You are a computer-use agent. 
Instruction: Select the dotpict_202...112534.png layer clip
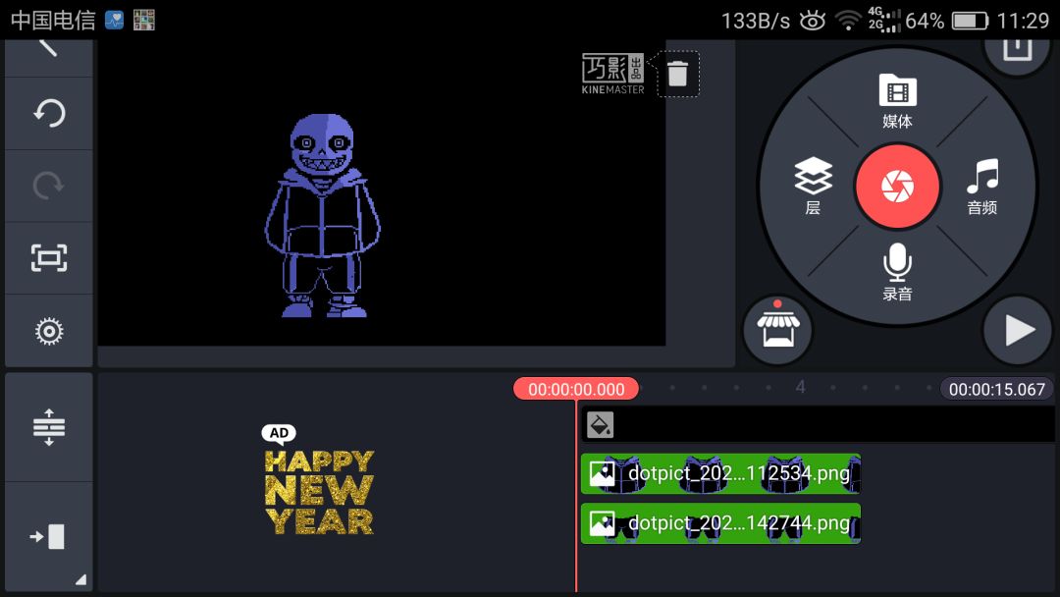tap(720, 473)
